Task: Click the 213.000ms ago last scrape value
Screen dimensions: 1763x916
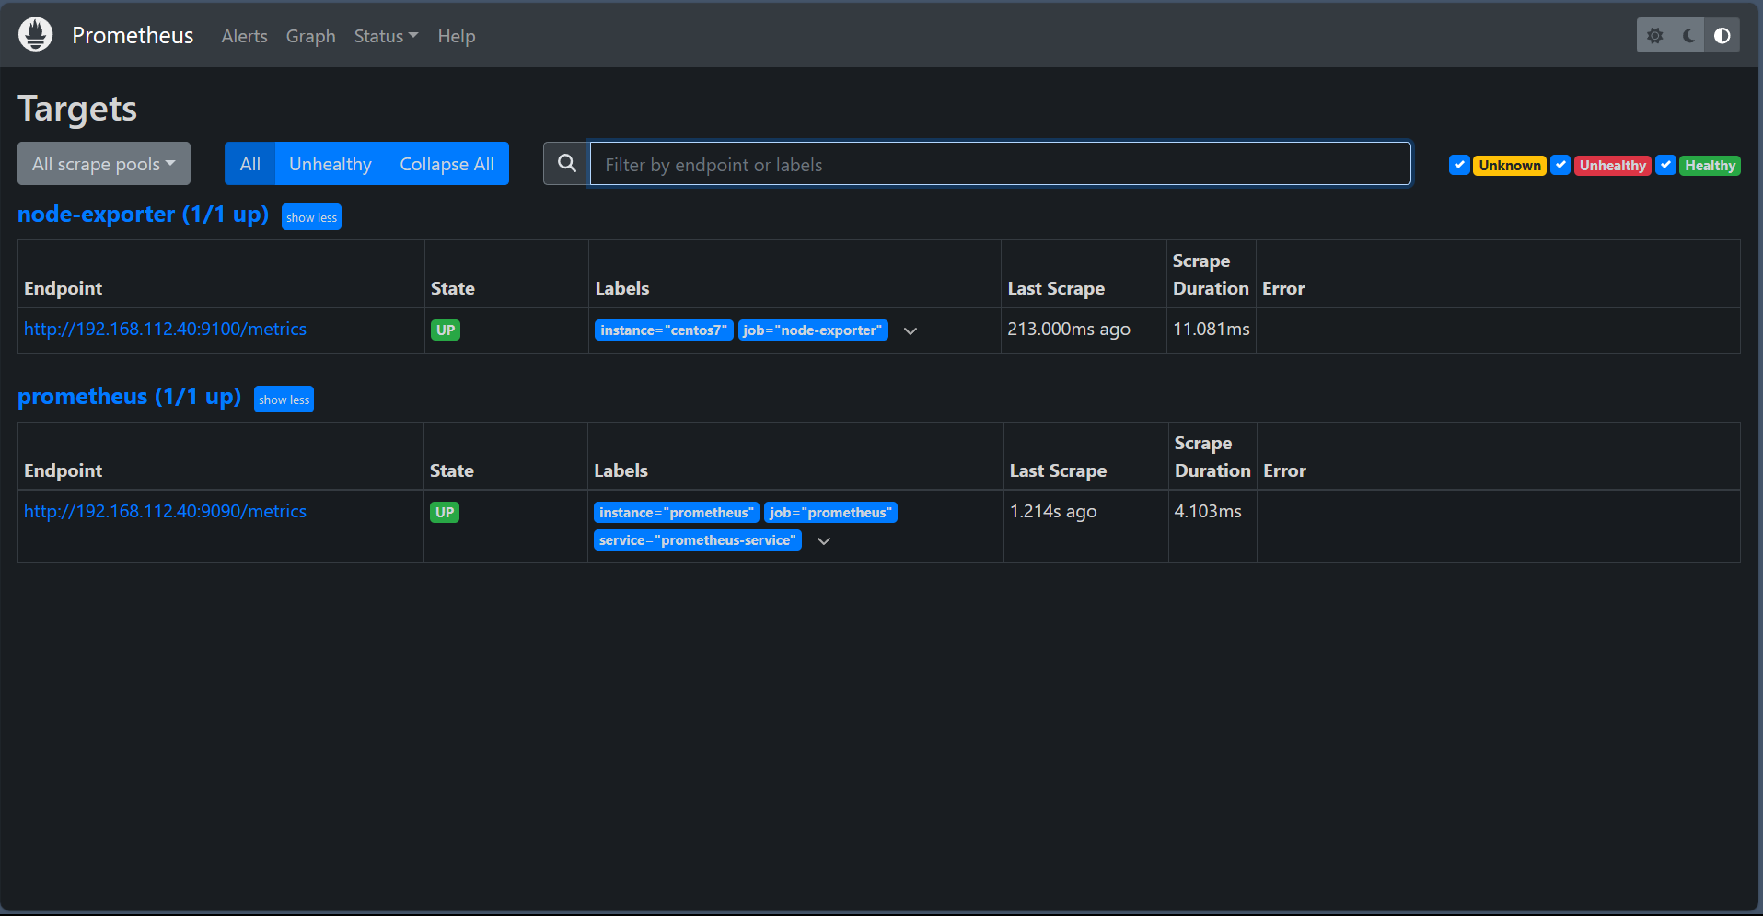Action: (x=1069, y=329)
